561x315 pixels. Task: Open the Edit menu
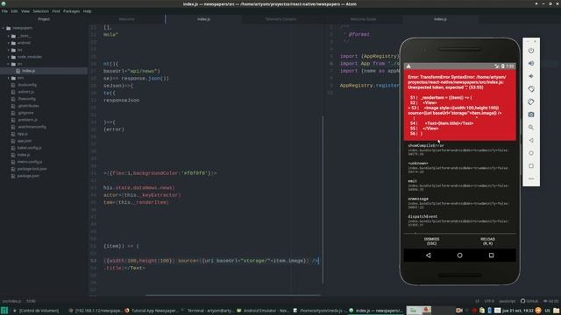click(x=14, y=11)
